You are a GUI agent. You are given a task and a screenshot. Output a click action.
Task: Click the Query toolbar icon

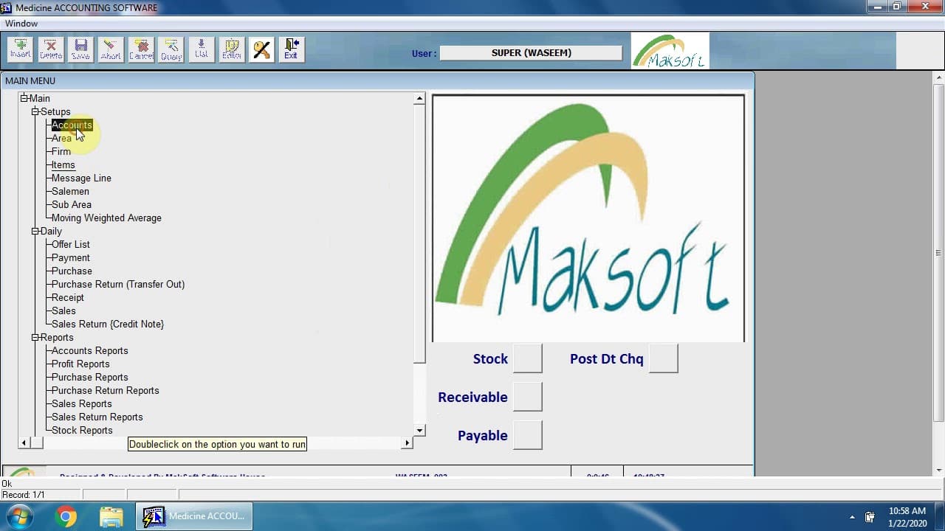pos(171,49)
